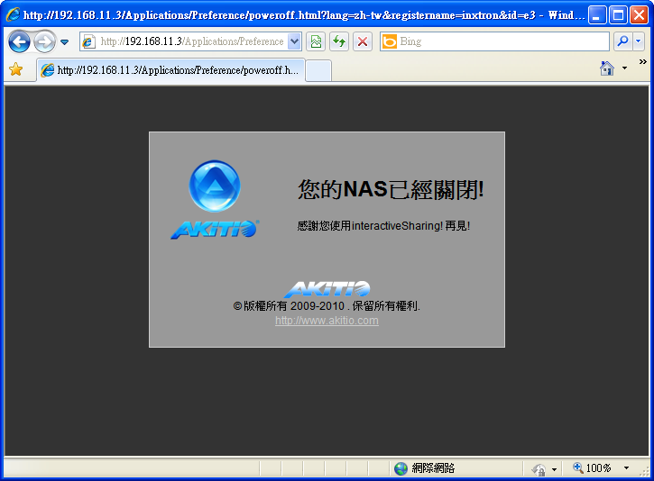Expand the Home button dropdown arrow
The width and height of the screenshot is (654, 481).
click(624, 68)
